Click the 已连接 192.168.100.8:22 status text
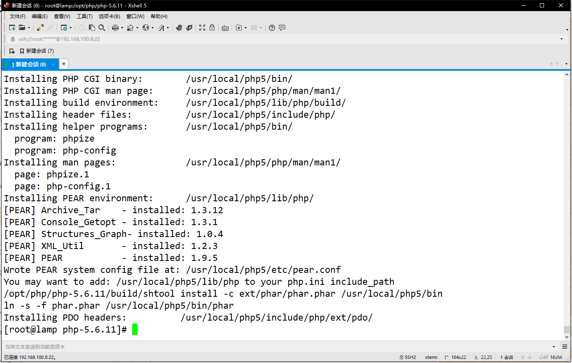The width and height of the screenshot is (572, 363). click(x=30, y=357)
